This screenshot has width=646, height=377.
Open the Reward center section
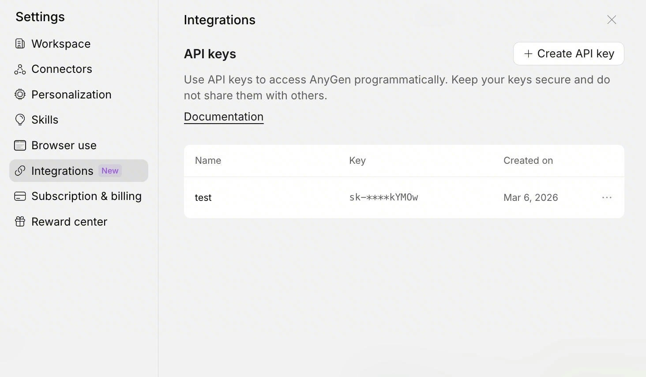79,222
